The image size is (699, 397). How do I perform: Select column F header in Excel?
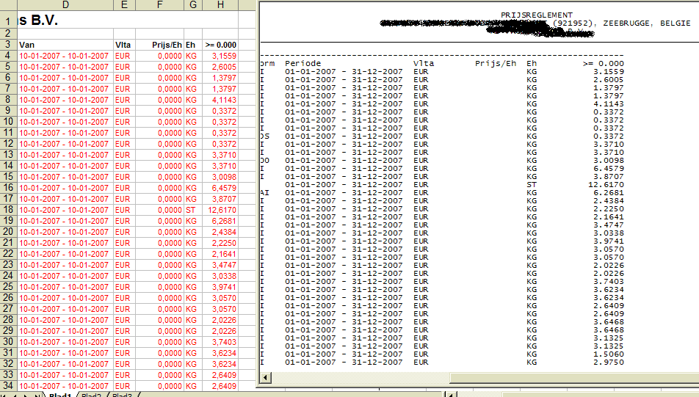(159, 5)
